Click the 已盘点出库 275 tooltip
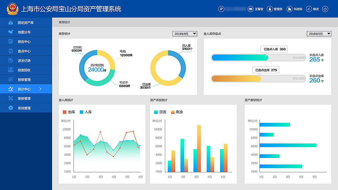This screenshot has height=190, width=338. click(266, 70)
